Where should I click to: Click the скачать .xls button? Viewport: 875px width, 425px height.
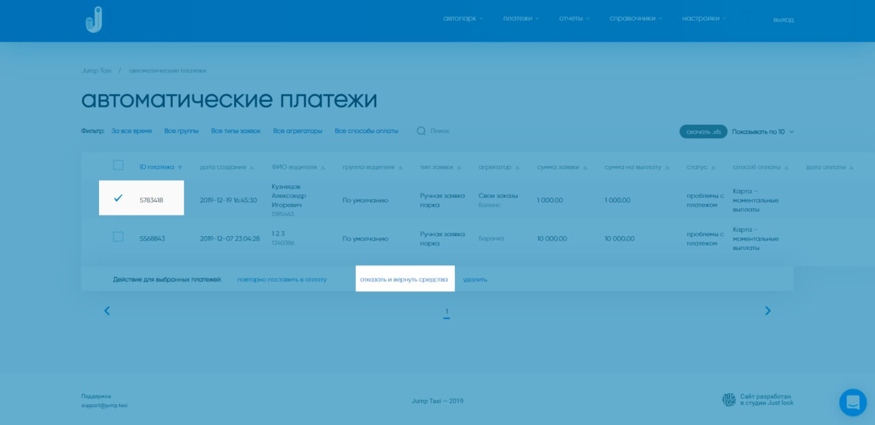703,132
